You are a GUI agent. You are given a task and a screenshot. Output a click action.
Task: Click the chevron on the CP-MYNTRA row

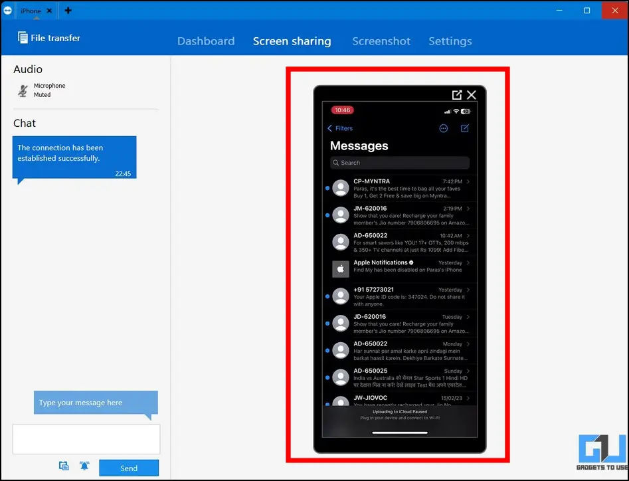468,181
